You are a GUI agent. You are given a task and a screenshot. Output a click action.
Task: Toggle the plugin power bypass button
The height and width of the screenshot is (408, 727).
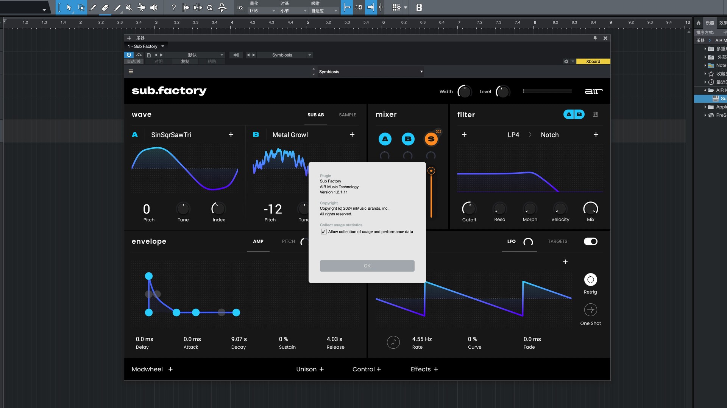coord(129,55)
